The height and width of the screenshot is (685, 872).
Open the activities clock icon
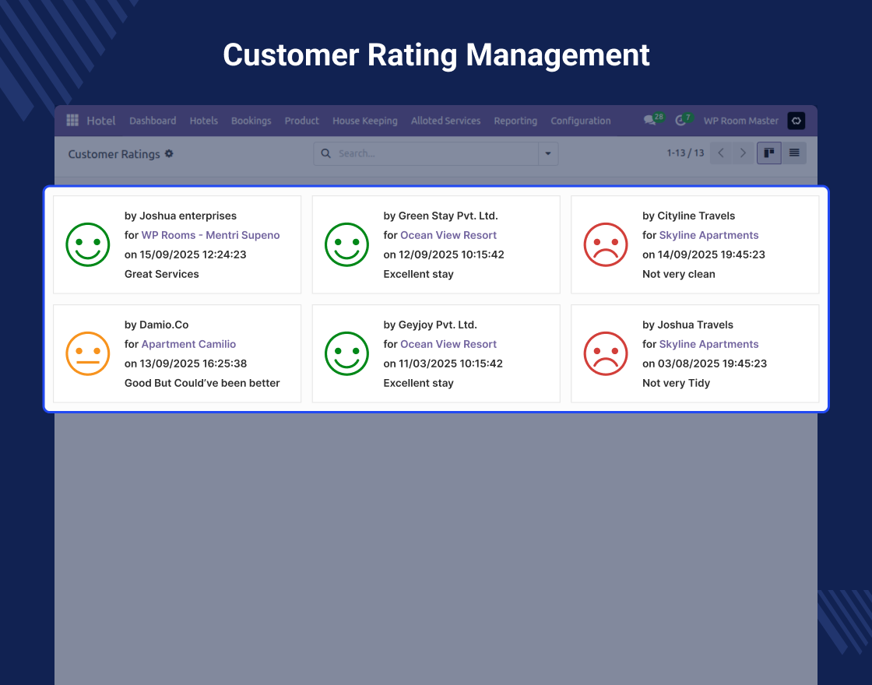pos(681,121)
